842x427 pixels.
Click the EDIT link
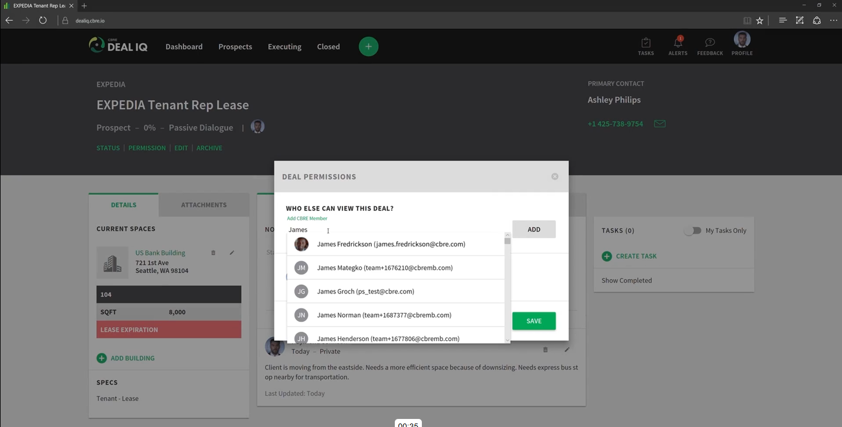[181, 148]
